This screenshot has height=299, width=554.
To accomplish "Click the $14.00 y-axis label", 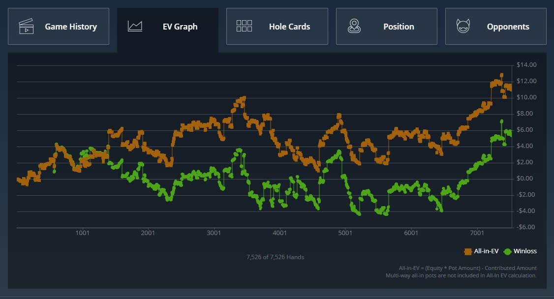I will [x=526, y=64].
